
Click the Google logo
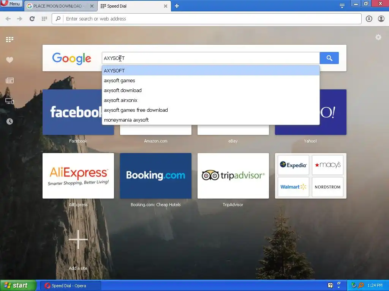72,59
